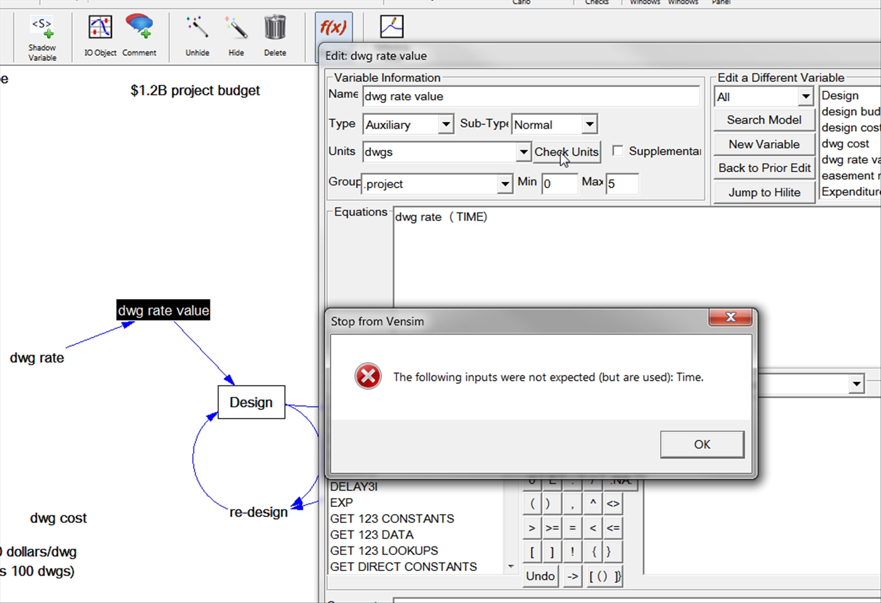The image size is (881, 603).
Task: Click the ^ exponent keypad button
Action: 593,504
